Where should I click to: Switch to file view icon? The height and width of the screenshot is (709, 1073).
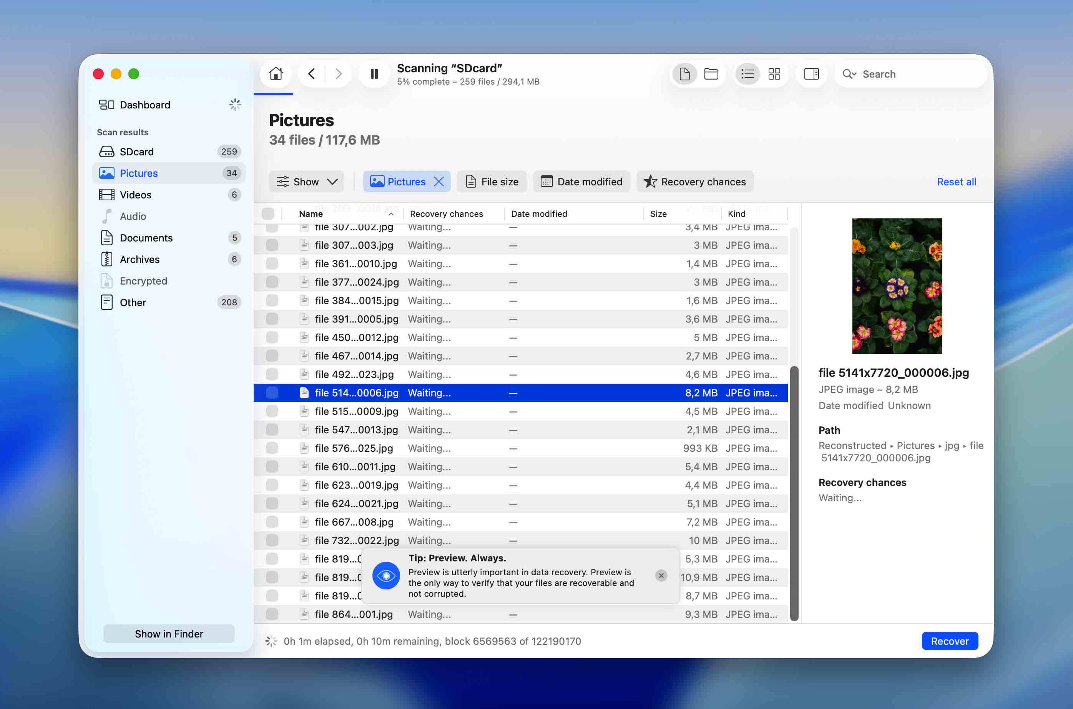coord(684,74)
